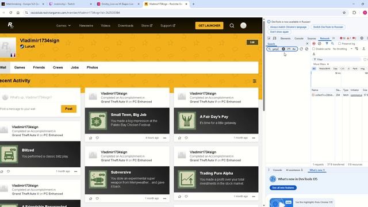Screen dimensions: 368x207
Task: Like the Small Town, Big Job post
Action: (91, 138)
